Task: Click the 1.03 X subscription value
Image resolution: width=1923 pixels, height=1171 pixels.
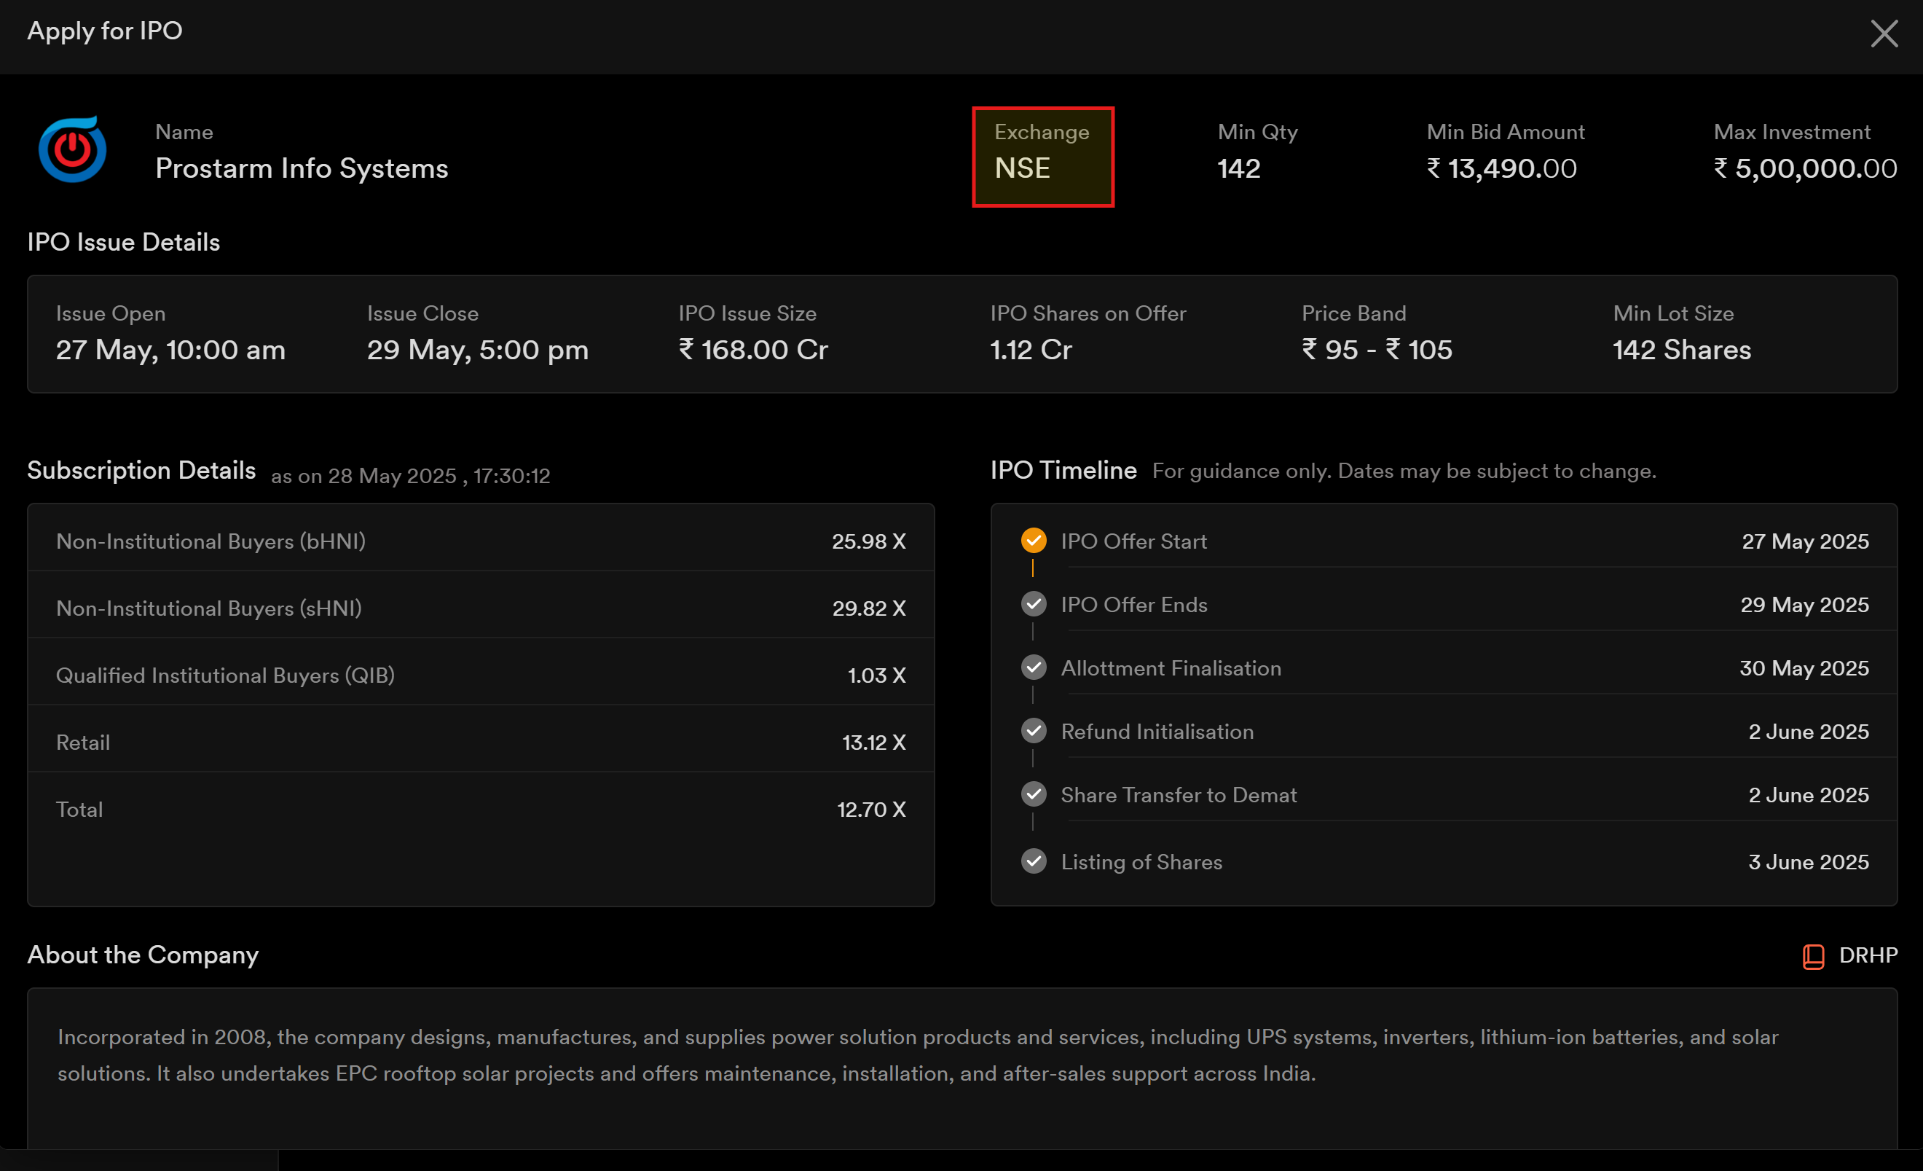Action: coord(876,675)
